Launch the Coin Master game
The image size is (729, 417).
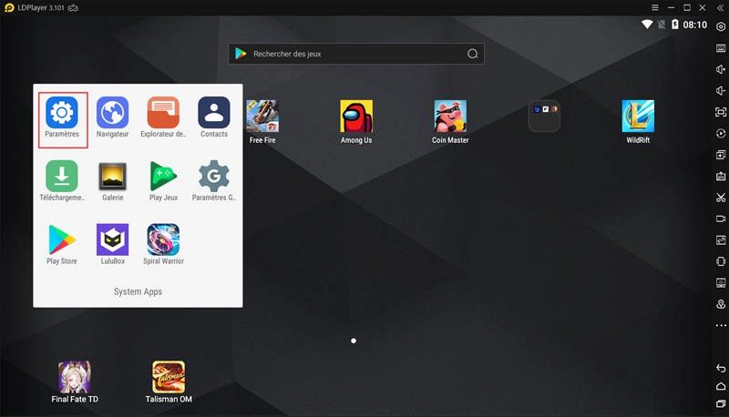[x=450, y=117]
